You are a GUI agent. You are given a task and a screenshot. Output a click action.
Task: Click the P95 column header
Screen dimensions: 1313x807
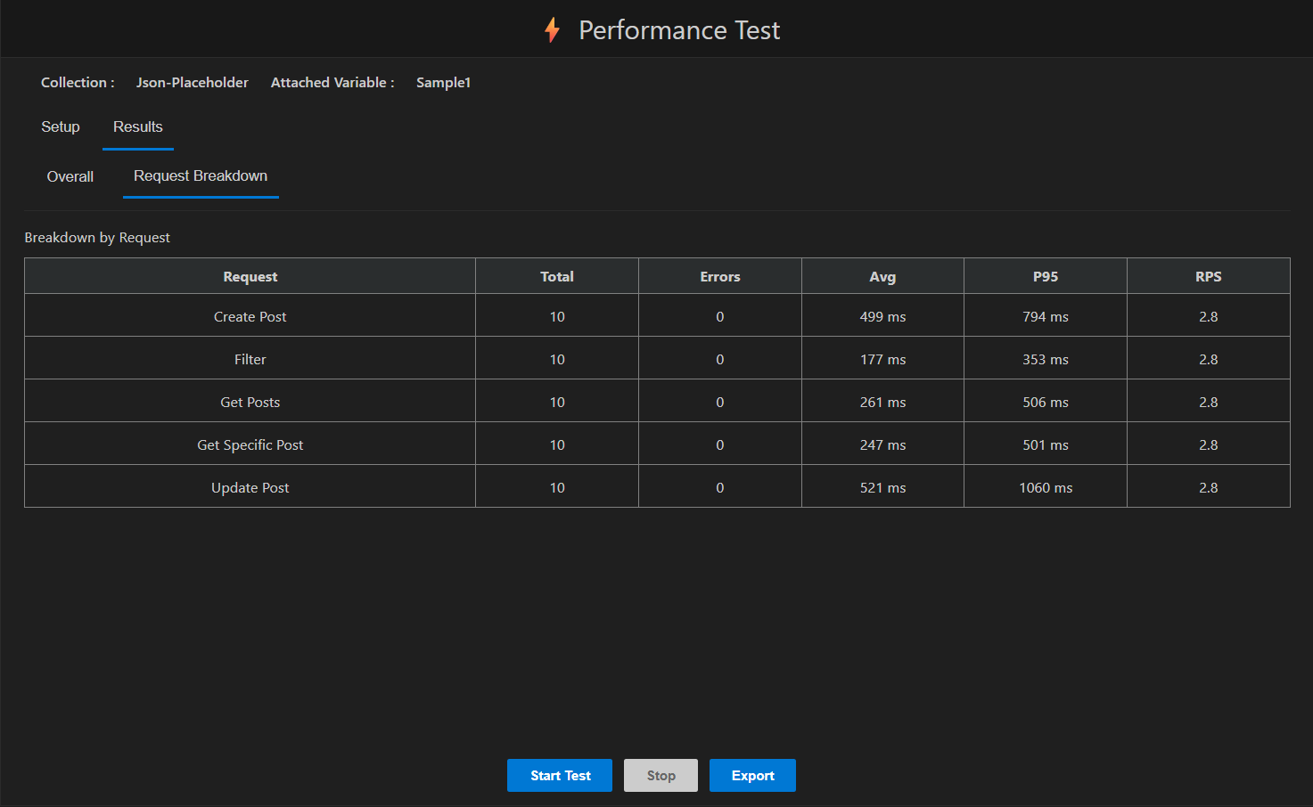click(x=1046, y=276)
